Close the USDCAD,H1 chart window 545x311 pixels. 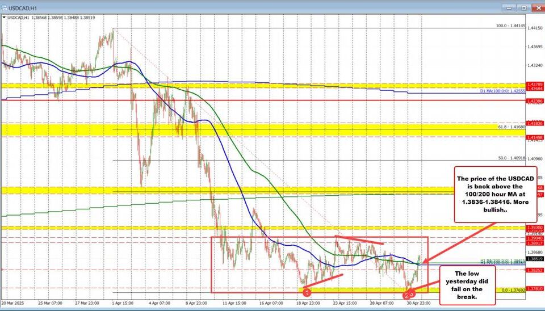coord(537,7)
